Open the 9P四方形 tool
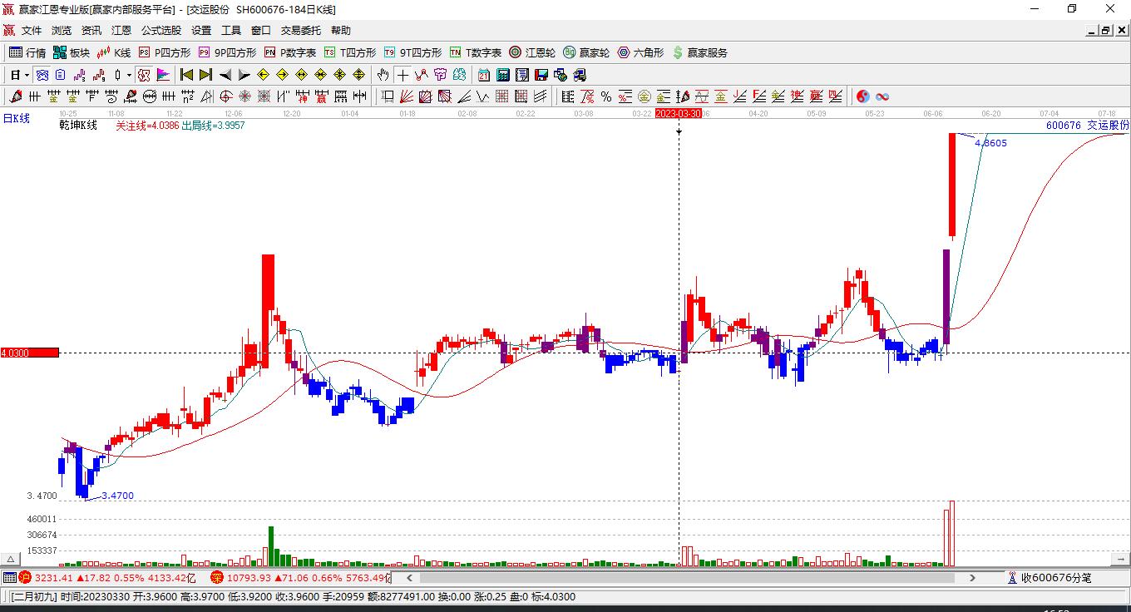This screenshot has width=1131, height=612. click(226, 52)
